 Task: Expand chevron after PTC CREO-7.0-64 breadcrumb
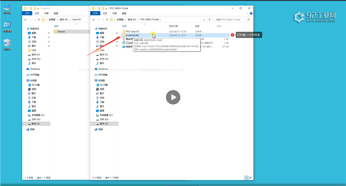[x=161, y=20]
